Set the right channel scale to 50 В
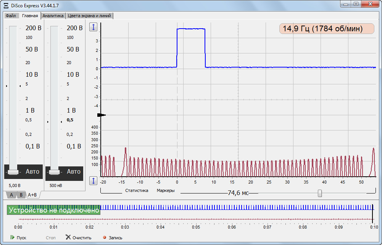The width and height of the screenshot is (382, 245). tap(73, 49)
